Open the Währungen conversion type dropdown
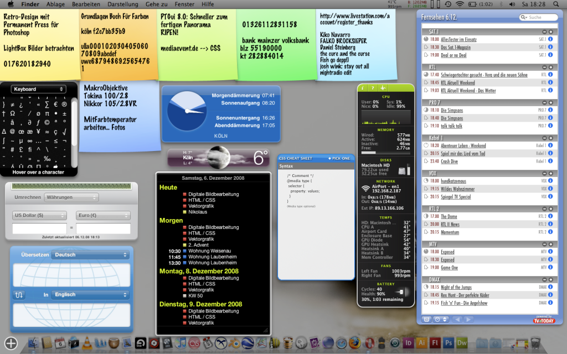 click(x=71, y=197)
